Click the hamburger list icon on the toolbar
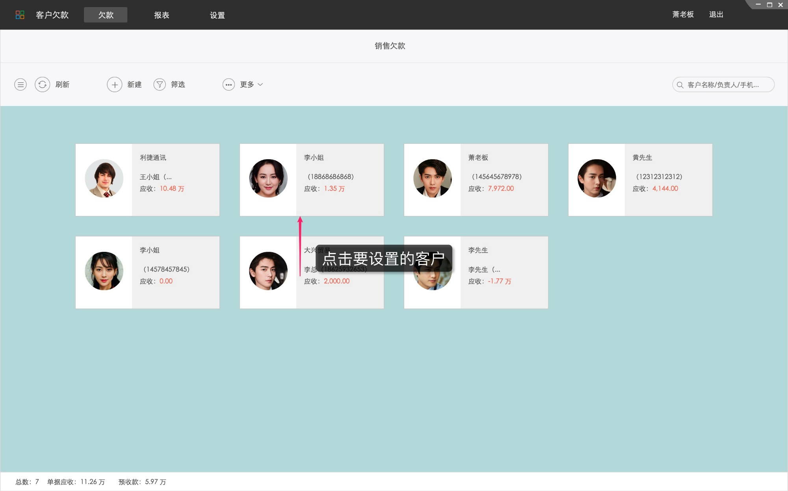 pyautogui.click(x=20, y=84)
